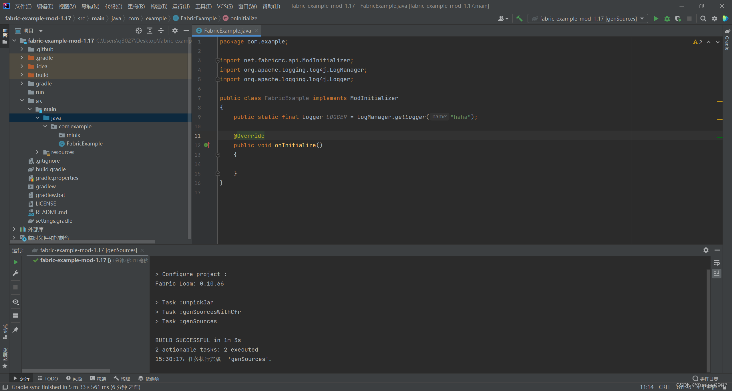
Task: Open the 终端 terminal tab
Action: coord(98,378)
